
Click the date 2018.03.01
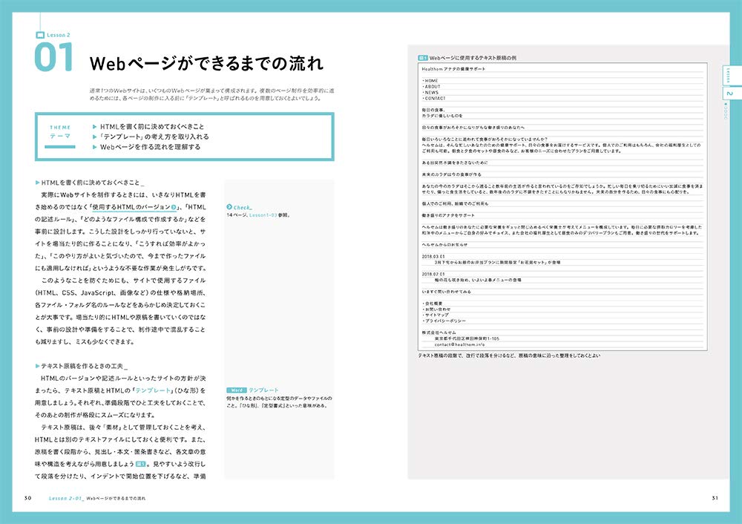pos(433,257)
